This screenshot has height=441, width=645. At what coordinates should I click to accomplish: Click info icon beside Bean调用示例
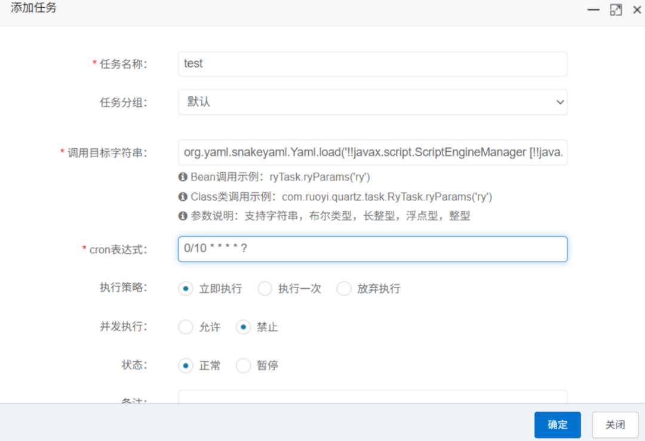pos(183,177)
